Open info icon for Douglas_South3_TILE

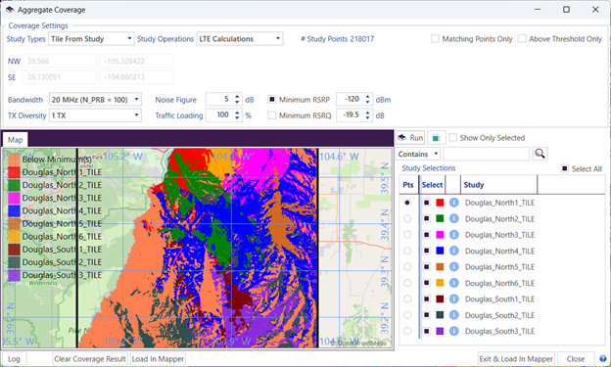coord(453,331)
